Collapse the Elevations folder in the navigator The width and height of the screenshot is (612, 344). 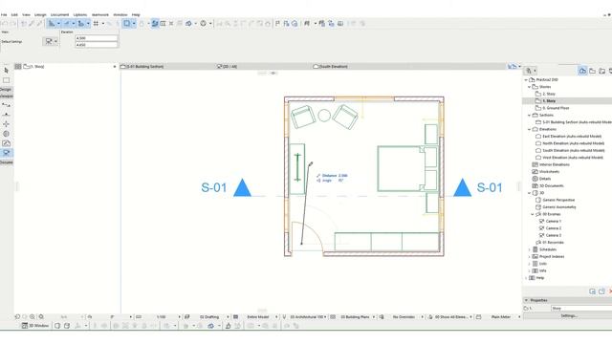[530, 130]
